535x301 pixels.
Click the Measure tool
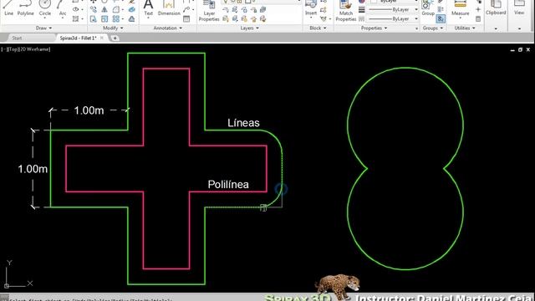tap(461, 8)
